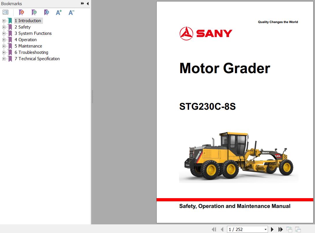Click the bookmark icon beside 5 Maintenance
The width and height of the screenshot is (315, 233).
tap(10, 46)
